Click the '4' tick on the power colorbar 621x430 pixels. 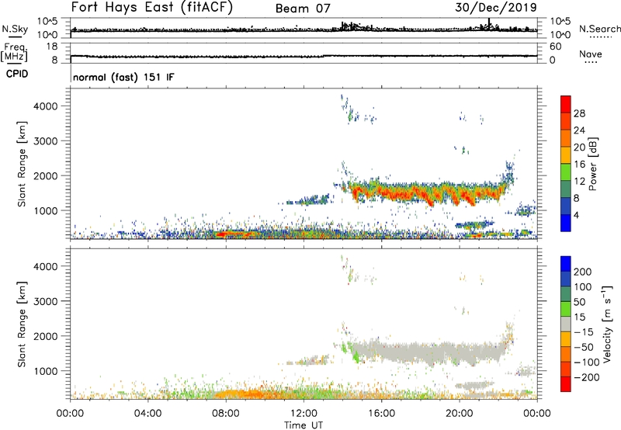pos(577,215)
